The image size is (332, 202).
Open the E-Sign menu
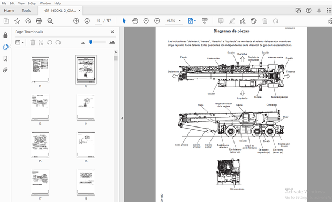[x=32, y=3]
